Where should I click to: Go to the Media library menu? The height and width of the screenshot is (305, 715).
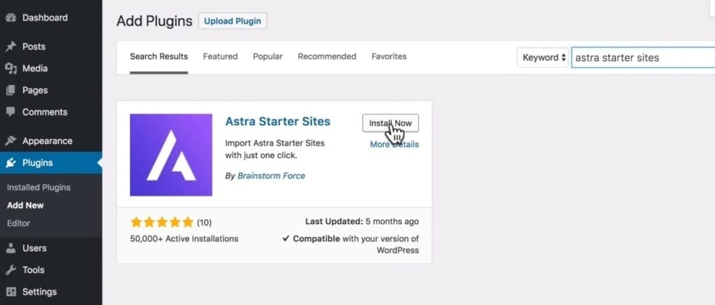coord(35,69)
